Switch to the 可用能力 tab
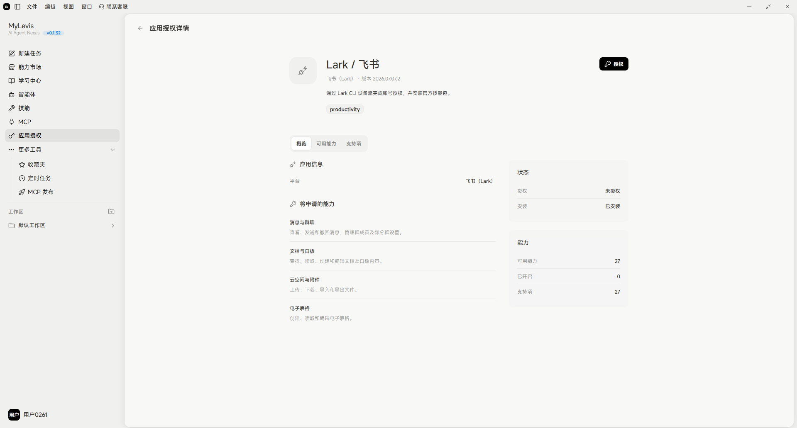797x428 pixels. 326,143
